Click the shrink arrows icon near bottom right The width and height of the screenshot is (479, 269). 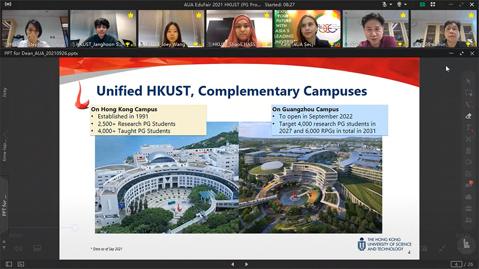pyautogui.click(x=442, y=248)
